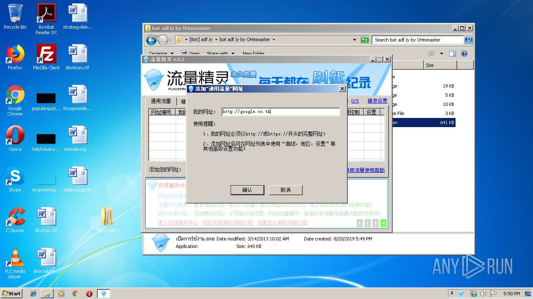The image size is (533, 299).
Task: Open the Recycle Bin desktop icon
Action: coord(15,17)
